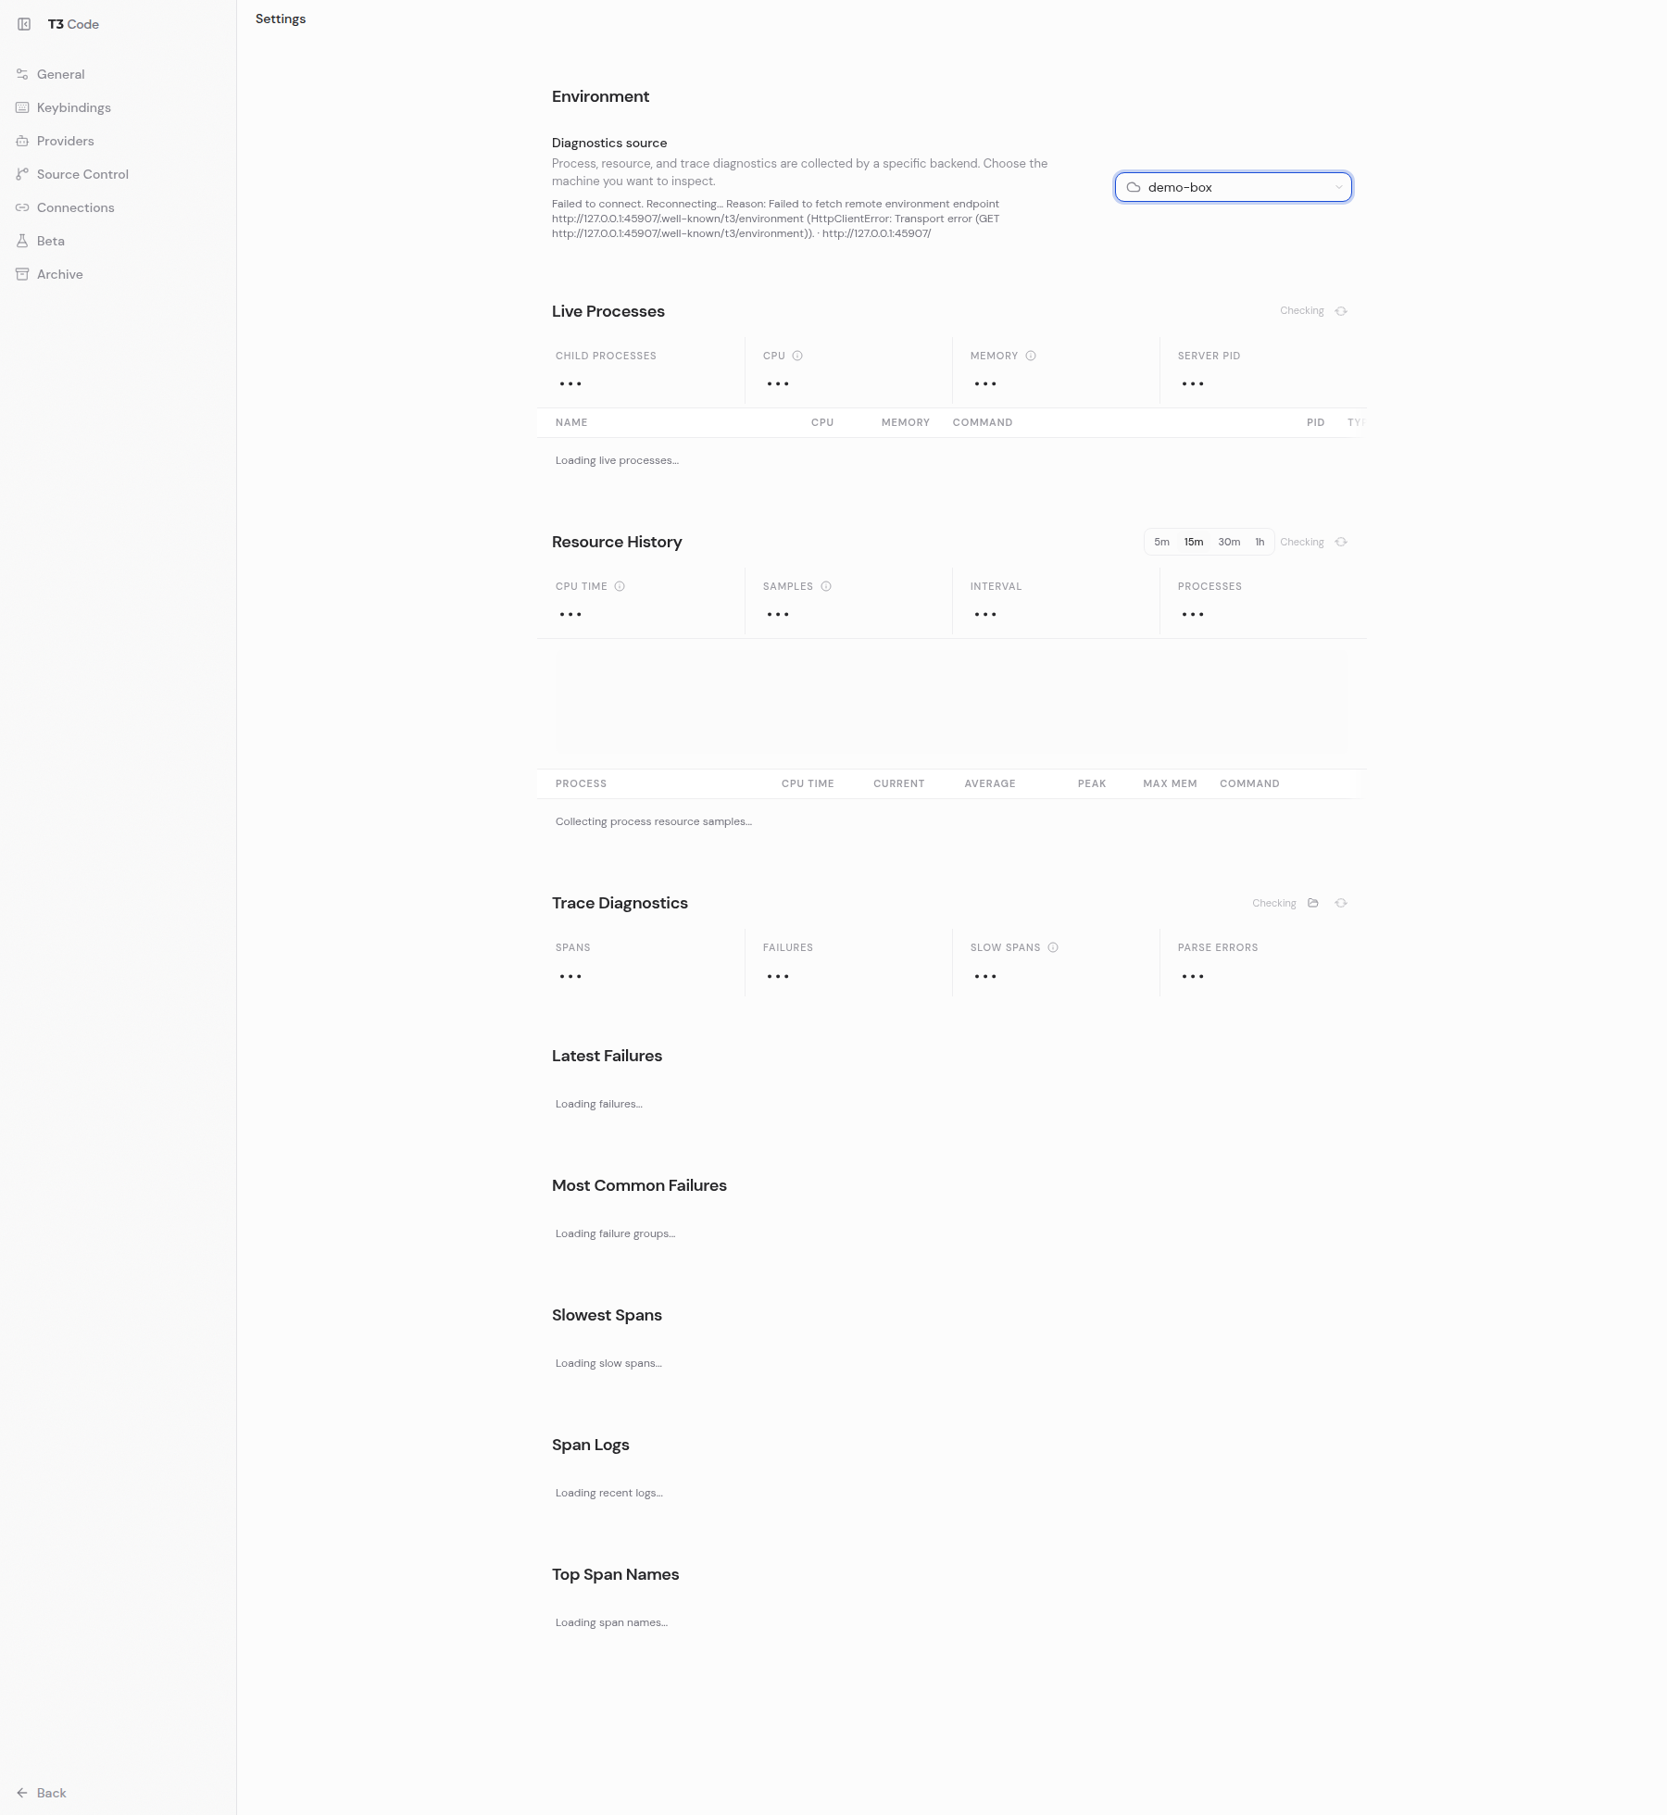Click SERVER PID stat label
The height and width of the screenshot is (1815, 1667).
[1209, 356]
